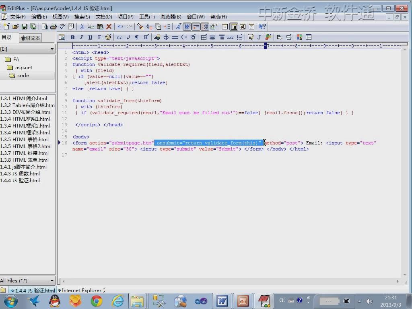
Task: Undo the last edit
Action: tap(120, 27)
